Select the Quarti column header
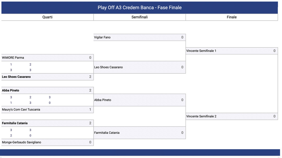The image size is (282, 158). click(x=47, y=17)
